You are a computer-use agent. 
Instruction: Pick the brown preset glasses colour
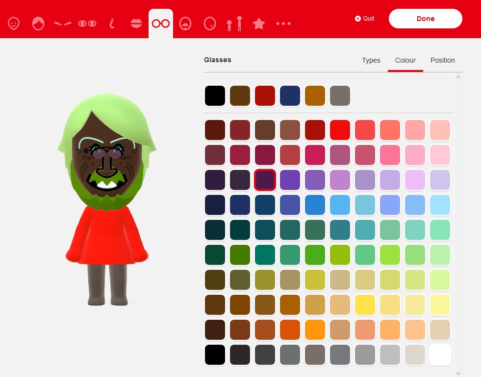[240, 96]
